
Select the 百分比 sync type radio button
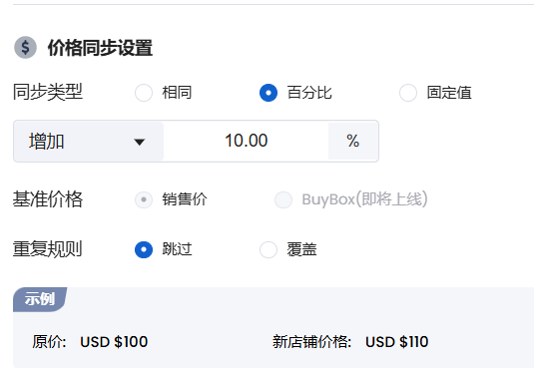coord(268,93)
